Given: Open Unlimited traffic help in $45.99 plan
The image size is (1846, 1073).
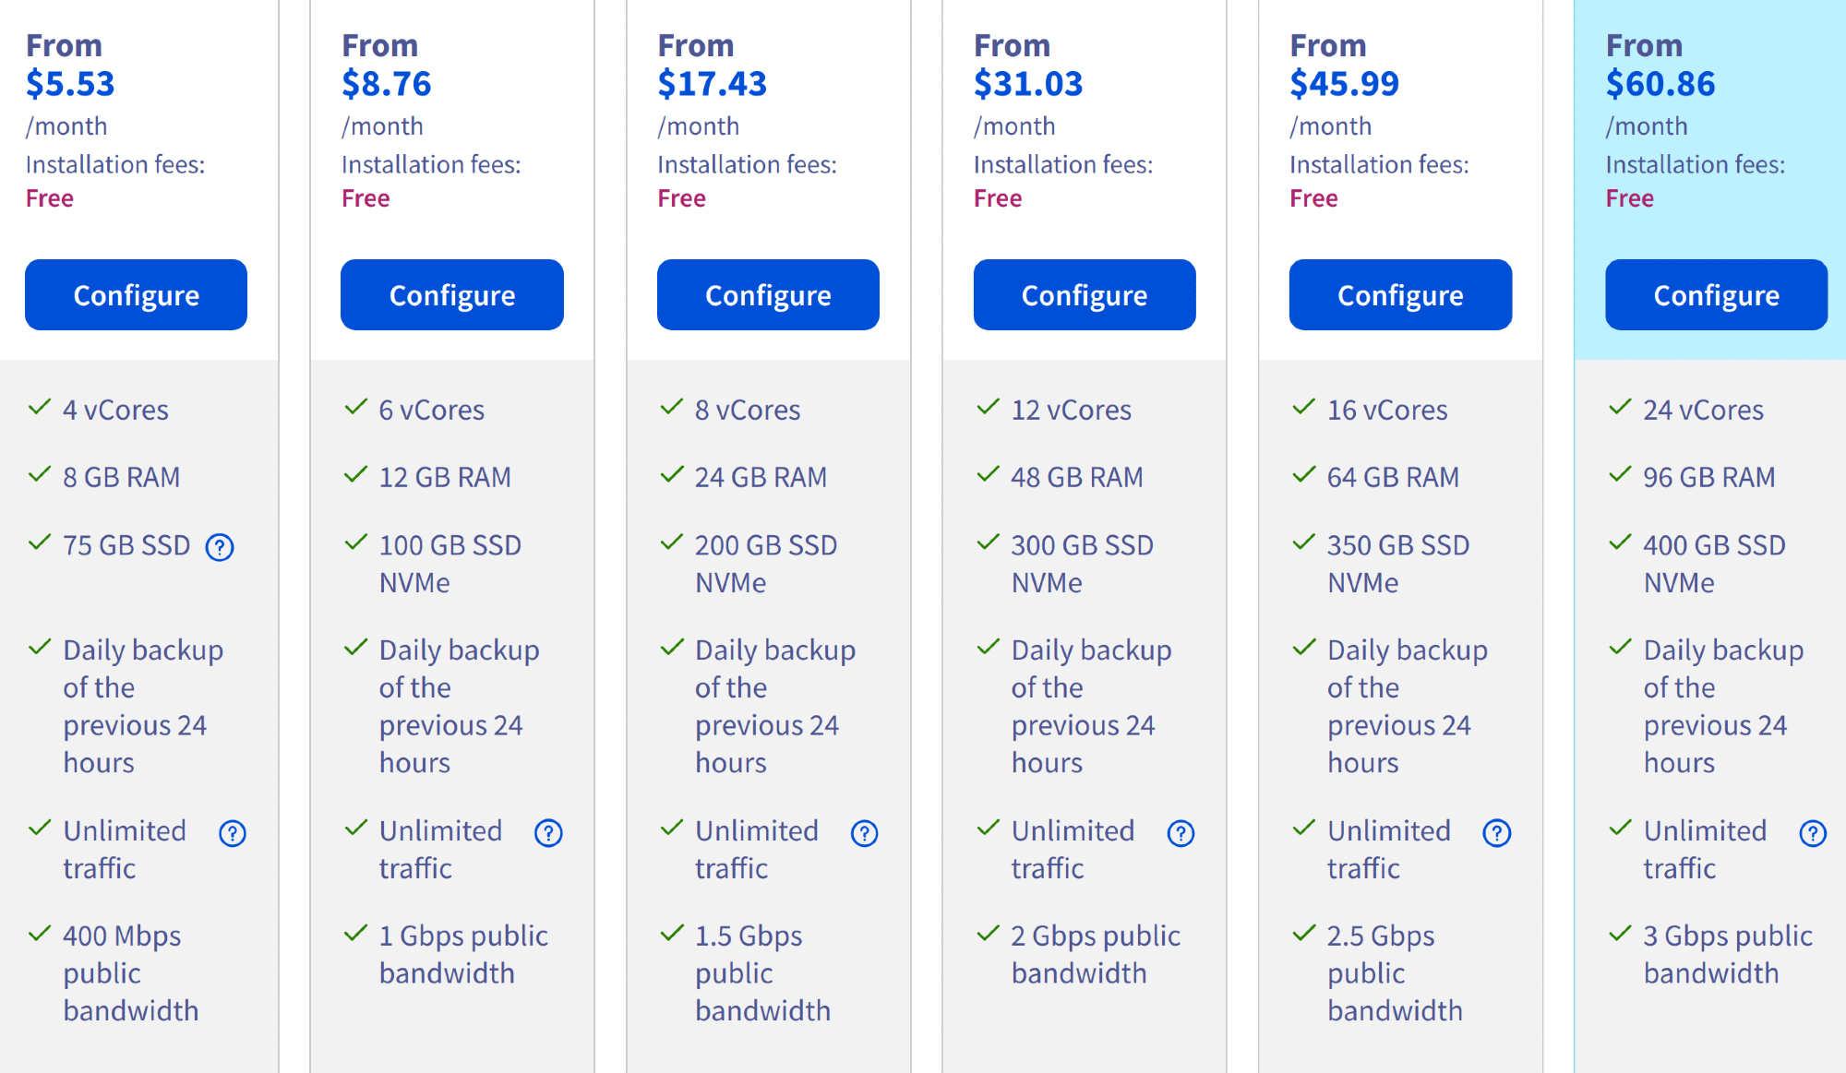Looking at the screenshot, I should pyautogui.click(x=1496, y=833).
